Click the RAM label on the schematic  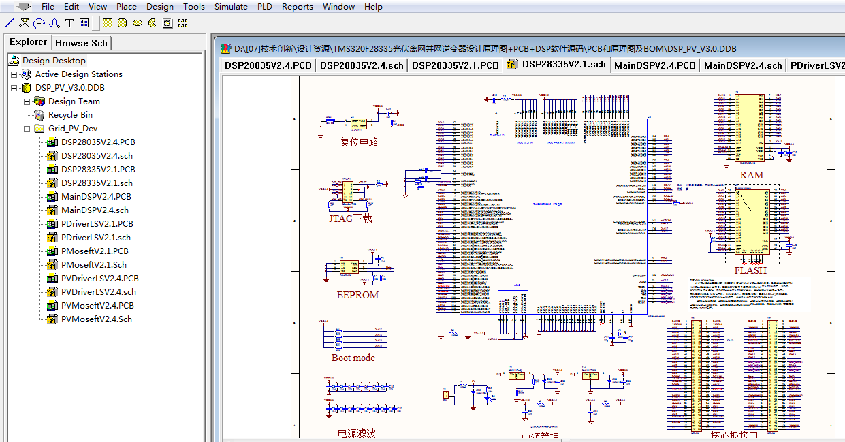(x=751, y=175)
